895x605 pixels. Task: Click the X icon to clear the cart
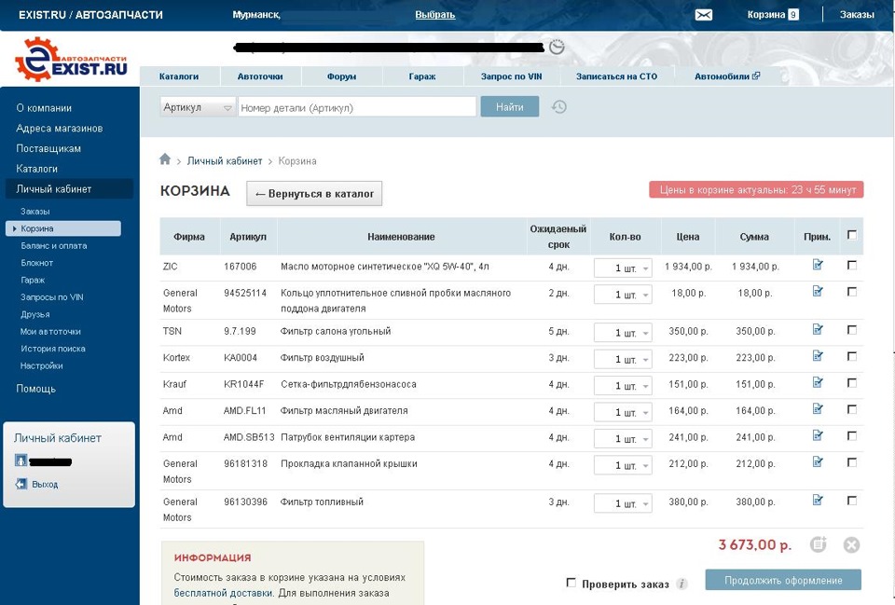point(850,544)
